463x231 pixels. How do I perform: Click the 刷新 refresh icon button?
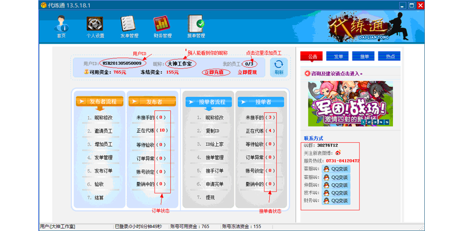[x=279, y=68]
